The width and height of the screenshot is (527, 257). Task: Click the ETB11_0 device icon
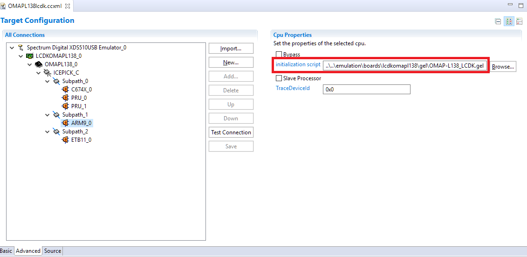click(x=65, y=140)
